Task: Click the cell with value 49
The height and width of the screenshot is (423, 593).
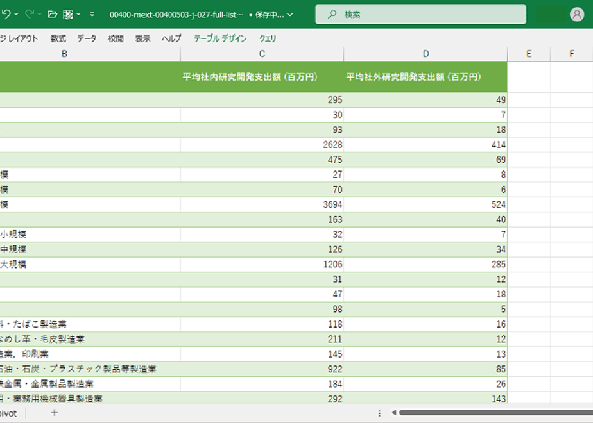Action: 425,100
